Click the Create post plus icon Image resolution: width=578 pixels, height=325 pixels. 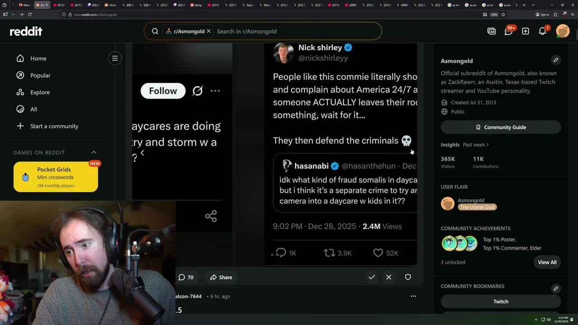[x=526, y=31]
